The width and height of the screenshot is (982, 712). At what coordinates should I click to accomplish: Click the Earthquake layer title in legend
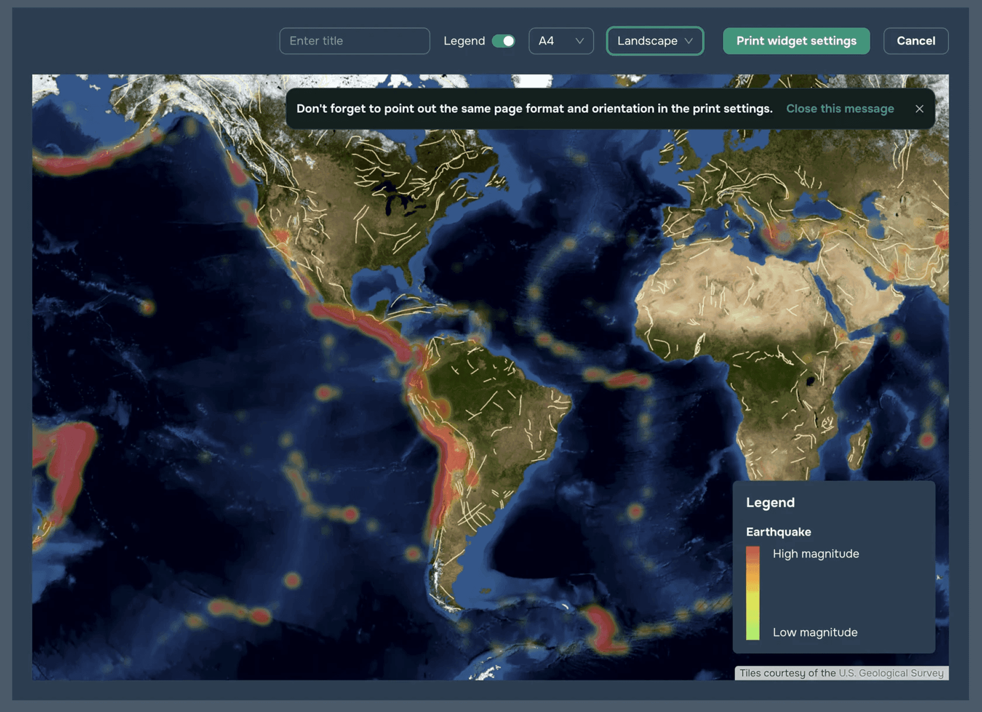(778, 532)
